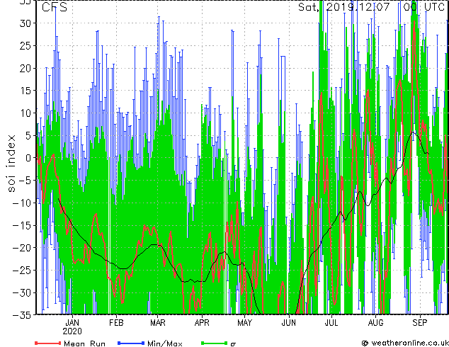Viewport: 449px width, 347px height.
Task: Click the 00 UTC time label
Action: [424, 7]
